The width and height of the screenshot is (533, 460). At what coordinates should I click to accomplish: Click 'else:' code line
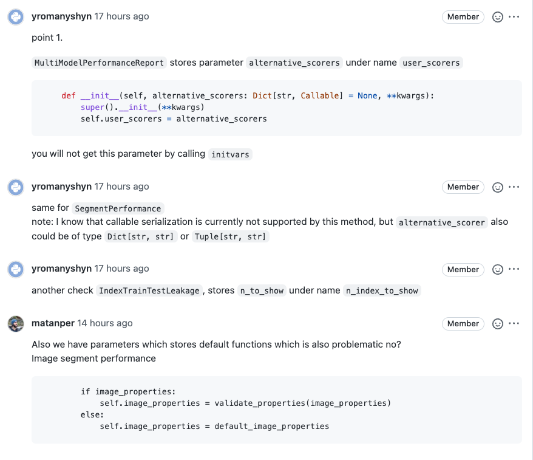pos(92,415)
